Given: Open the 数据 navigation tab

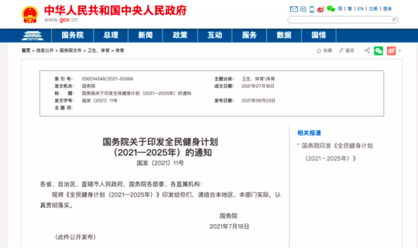Looking at the screenshot, I should (x=284, y=35).
